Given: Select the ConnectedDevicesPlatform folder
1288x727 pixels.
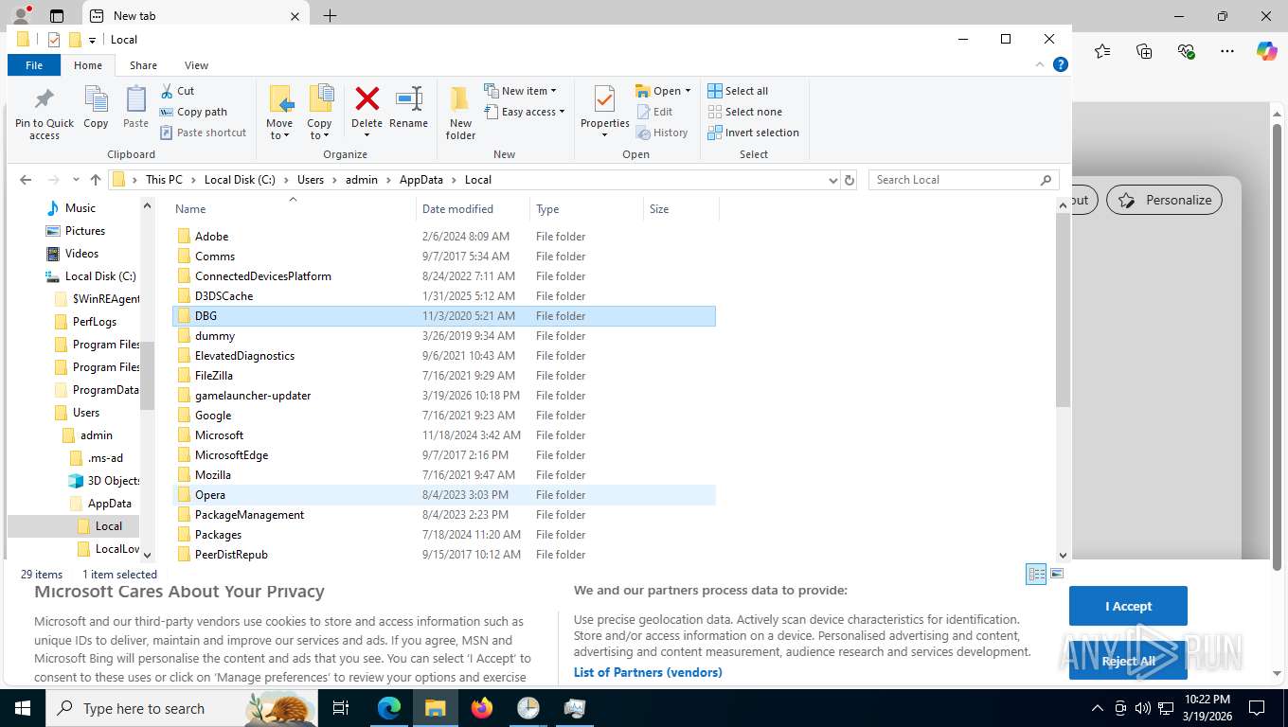Looking at the screenshot, I should point(445,276).
